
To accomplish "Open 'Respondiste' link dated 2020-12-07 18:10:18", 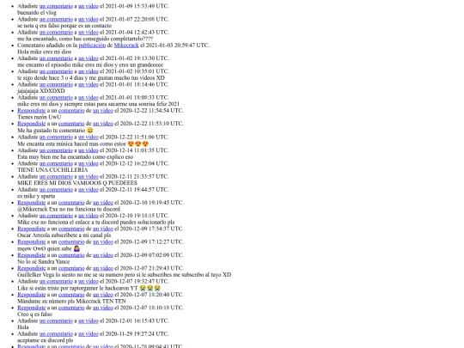I will (x=32, y=308).
